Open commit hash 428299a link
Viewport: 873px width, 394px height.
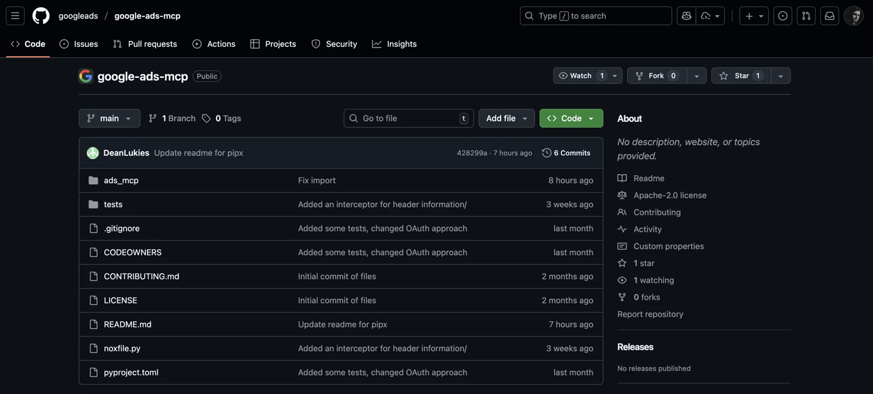click(472, 153)
